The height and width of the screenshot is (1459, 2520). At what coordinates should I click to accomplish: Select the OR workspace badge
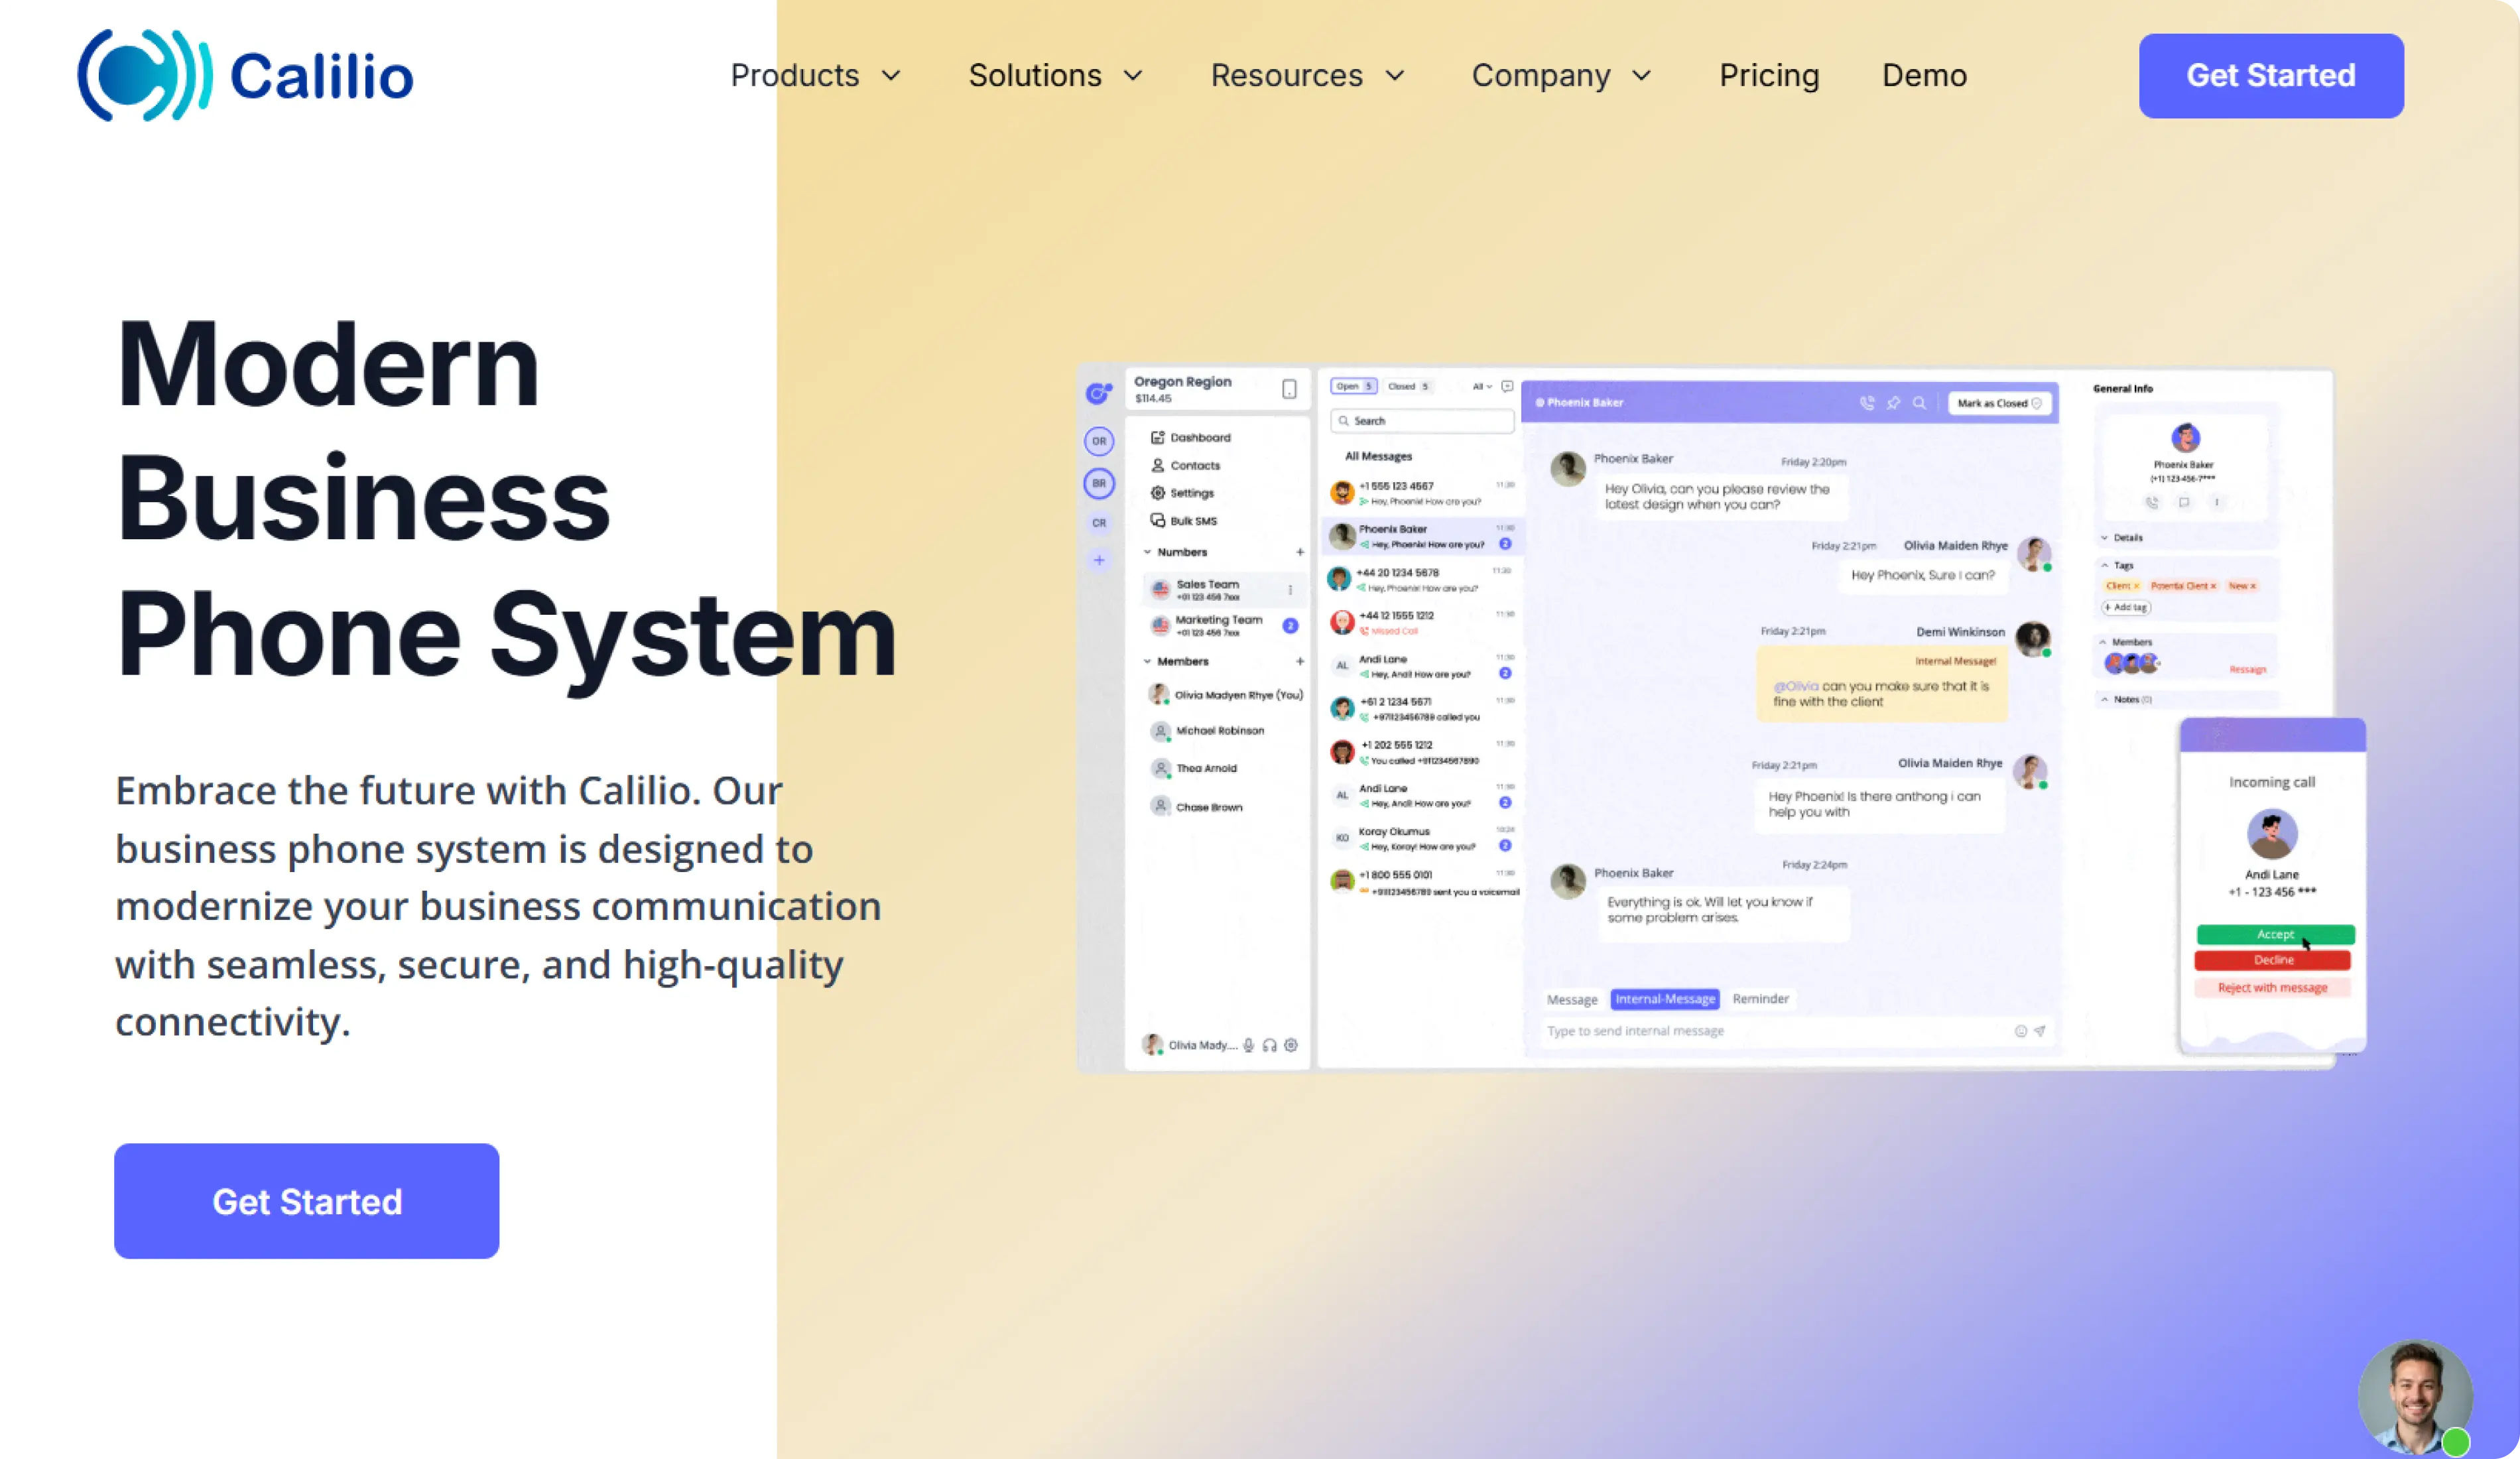[1099, 441]
